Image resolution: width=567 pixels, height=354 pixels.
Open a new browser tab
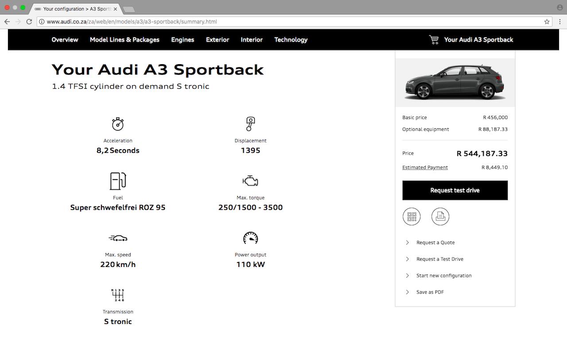(x=128, y=9)
